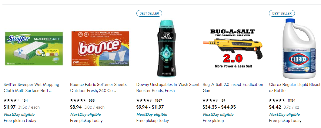Click the Downy star rating with 1867 reviews

tap(145, 100)
